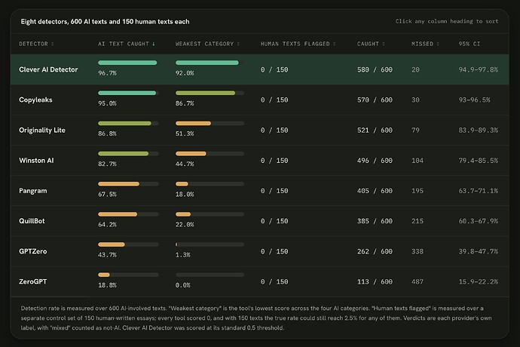Select the Clever AI Detector row name
Screen dimensions: 520x347
[x=48, y=69]
